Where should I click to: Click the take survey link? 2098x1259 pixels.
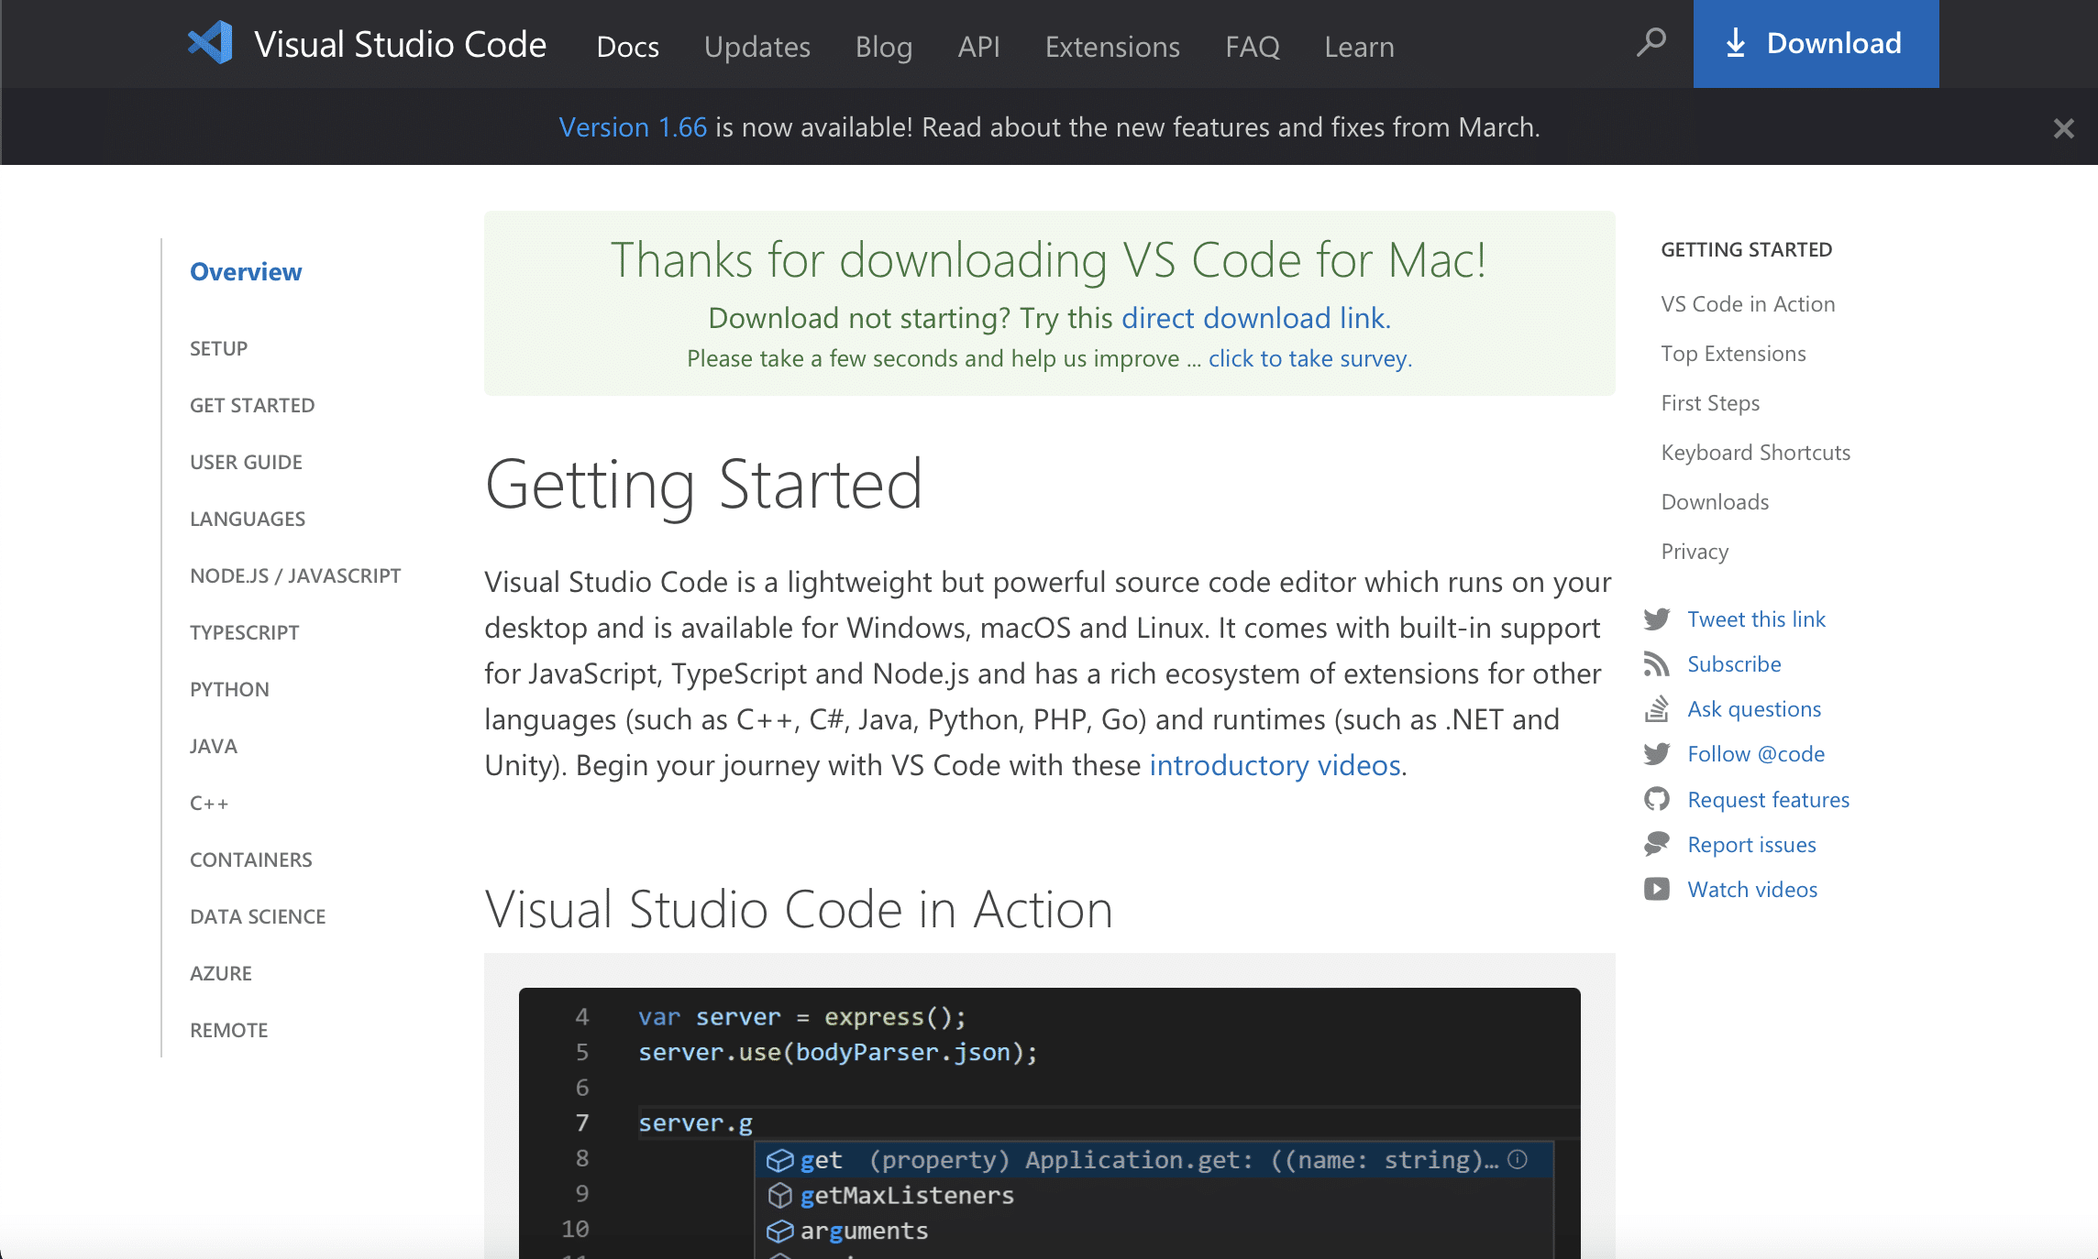coord(1309,358)
